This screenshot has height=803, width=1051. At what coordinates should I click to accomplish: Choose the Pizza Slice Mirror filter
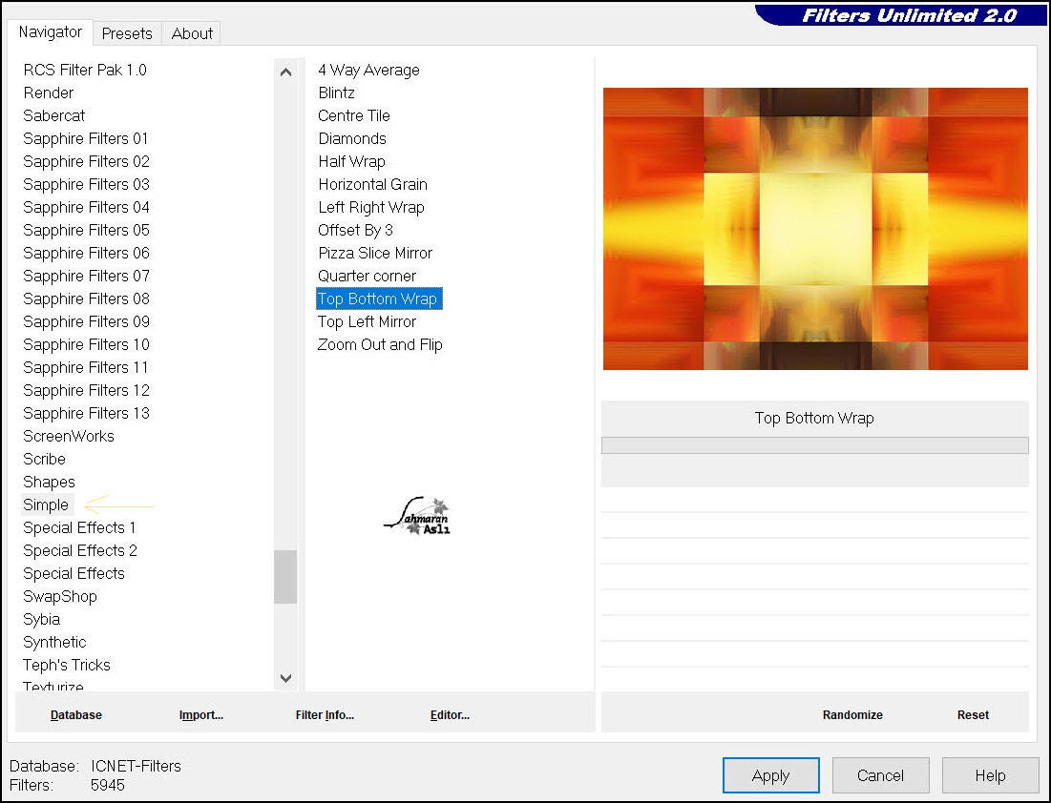(375, 253)
